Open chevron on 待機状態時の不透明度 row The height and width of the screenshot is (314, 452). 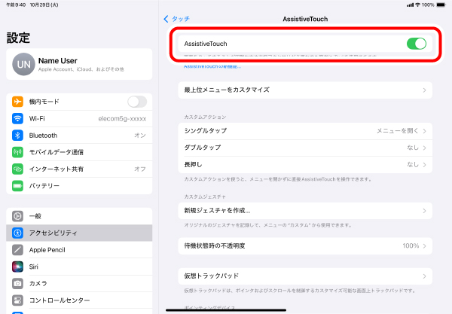(424, 246)
